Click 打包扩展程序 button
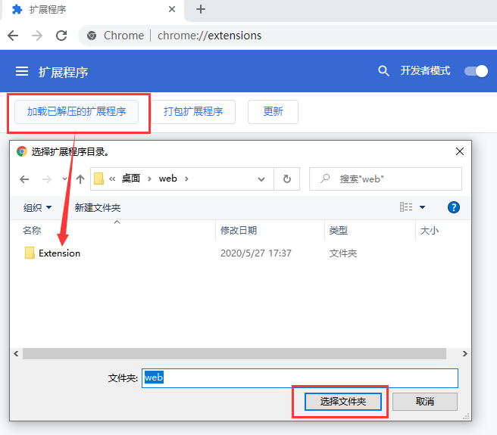This screenshot has height=435, width=497. pos(193,112)
